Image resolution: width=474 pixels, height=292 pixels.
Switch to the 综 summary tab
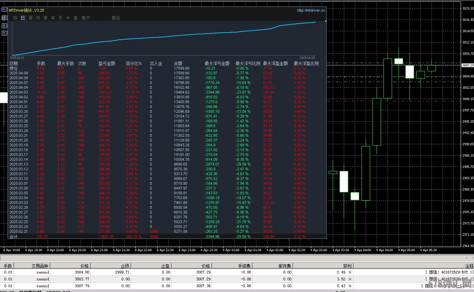pos(15,18)
